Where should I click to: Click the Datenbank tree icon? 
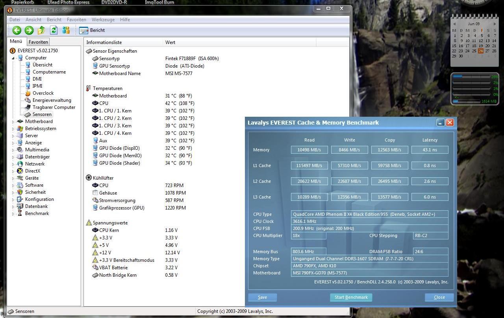click(x=20, y=206)
